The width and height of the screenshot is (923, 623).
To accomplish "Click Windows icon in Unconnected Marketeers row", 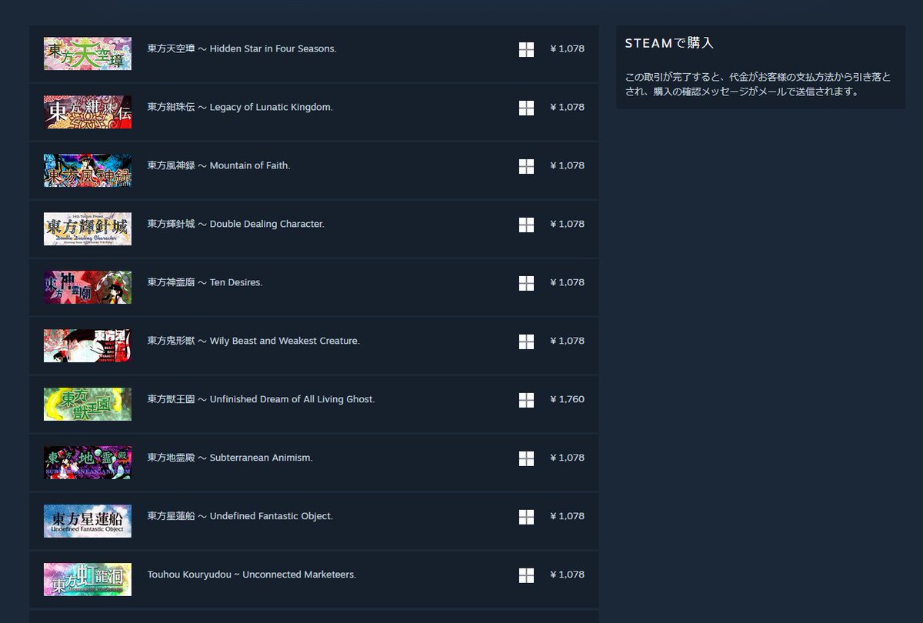I will coord(526,575).
